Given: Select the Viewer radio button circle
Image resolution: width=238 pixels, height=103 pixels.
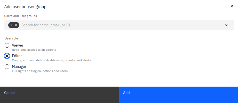Looking at the screenshot, I should point(7,45).
